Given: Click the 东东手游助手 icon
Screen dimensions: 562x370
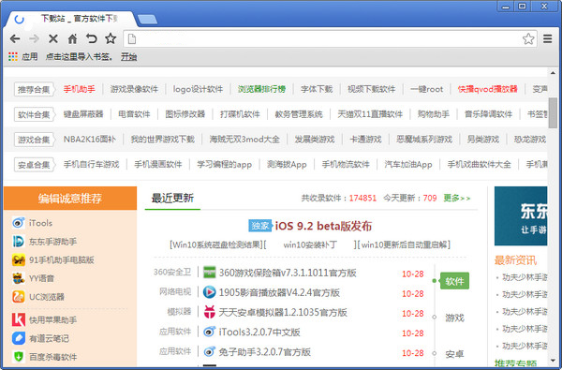Looking at the screenshot, I should [19, 242].
